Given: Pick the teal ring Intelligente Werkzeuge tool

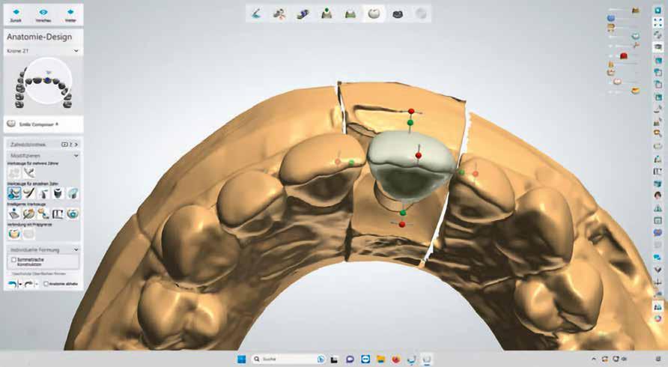Looking at the screenshot, I should [x=73, y=213].
